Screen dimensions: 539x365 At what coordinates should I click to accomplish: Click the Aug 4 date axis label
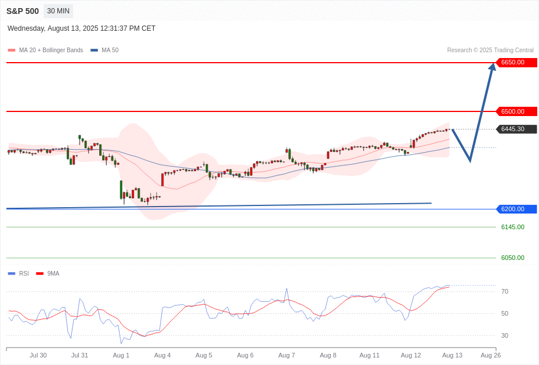pos(162,355)
